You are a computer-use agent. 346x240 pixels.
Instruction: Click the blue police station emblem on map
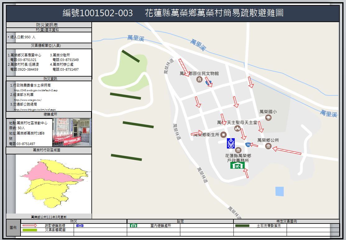coord(231,143)
